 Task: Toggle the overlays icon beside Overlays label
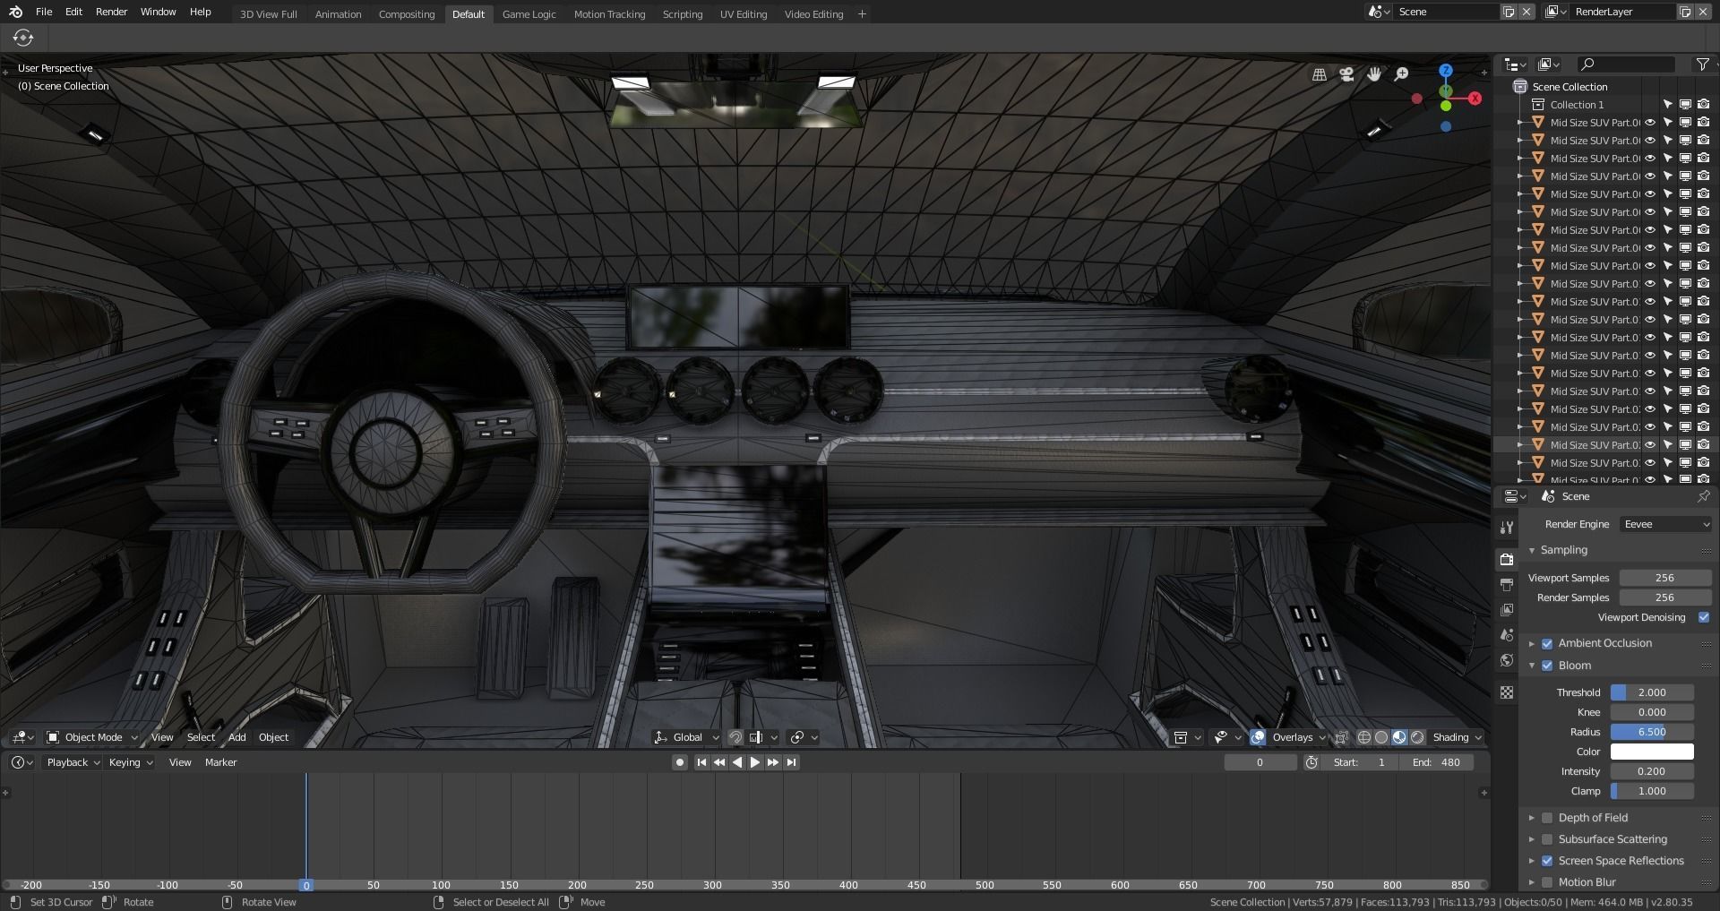(x=1258, y=737)
